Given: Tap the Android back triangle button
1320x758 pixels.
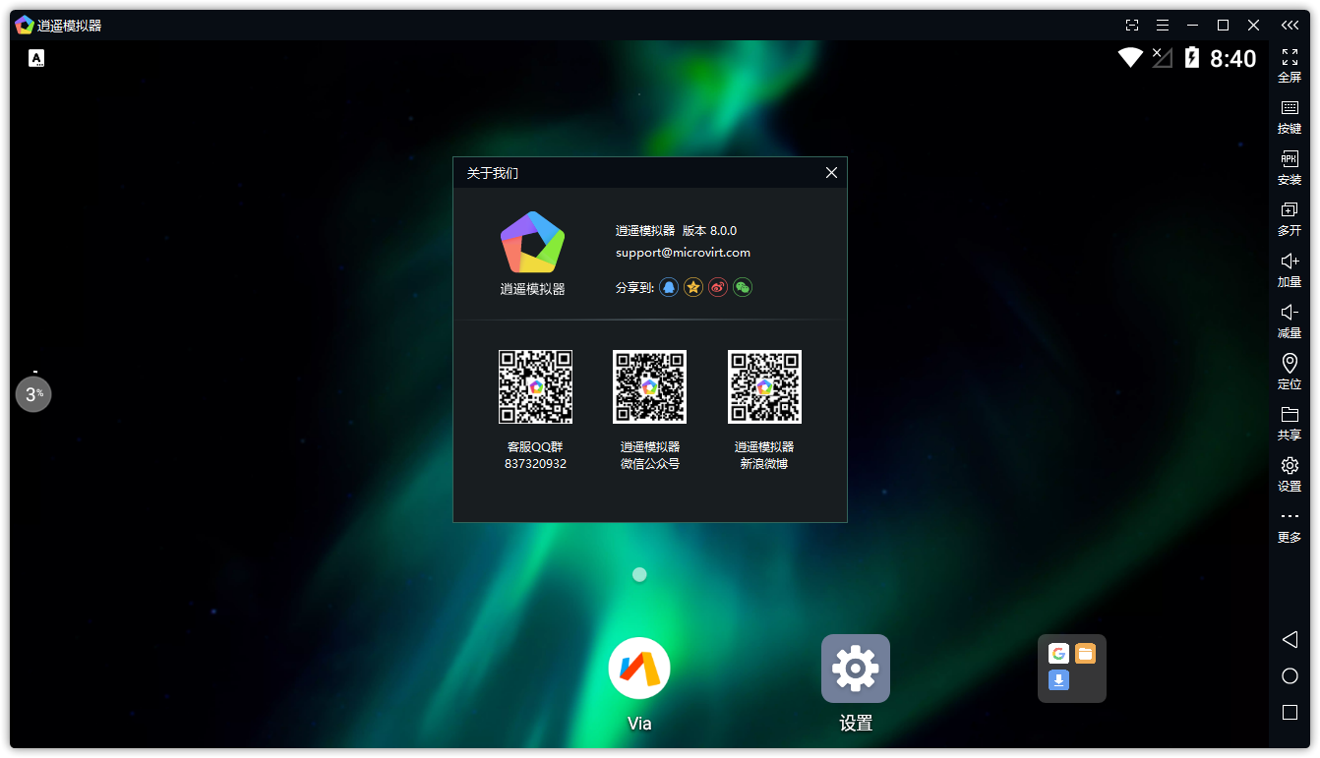Looking at the screenshot, I should pyautogui.click(x=1290, y=640).
